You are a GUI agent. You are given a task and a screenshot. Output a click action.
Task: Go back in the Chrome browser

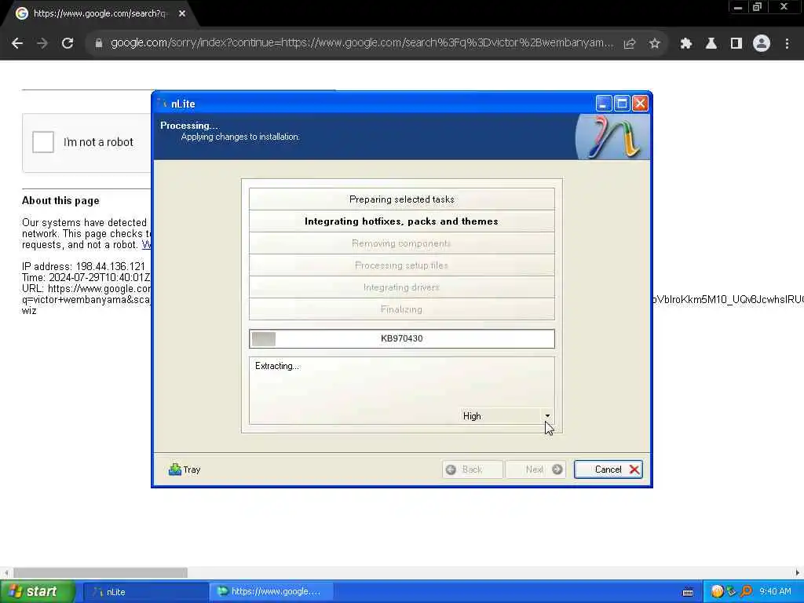17,44
